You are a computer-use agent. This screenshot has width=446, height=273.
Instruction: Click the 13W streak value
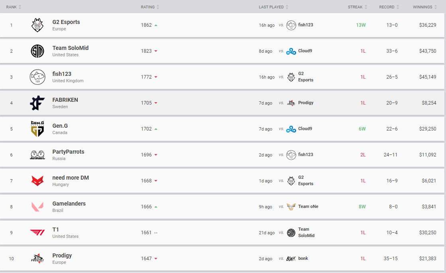(361, 25)
